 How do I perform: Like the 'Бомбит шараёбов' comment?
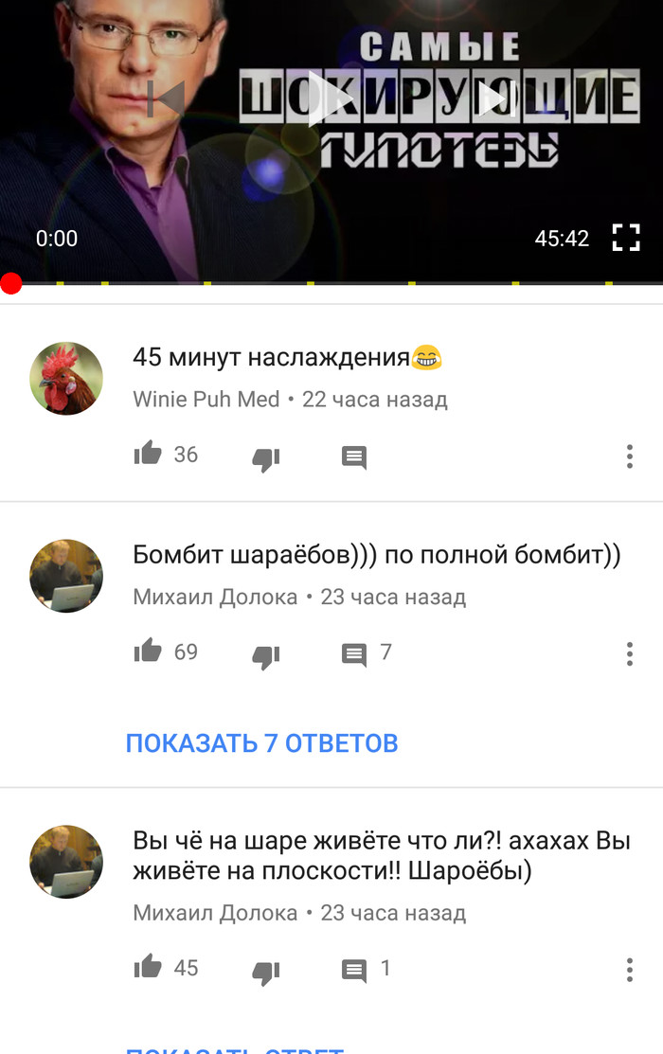pyautogui.click(x=147, y=651)
